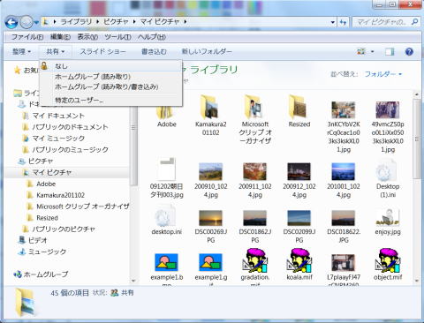The height and width of the screenshot is (323, 424).
Task: Select the gradation.mif file icon
Action: pyautogui.click(x=255, y=260)
